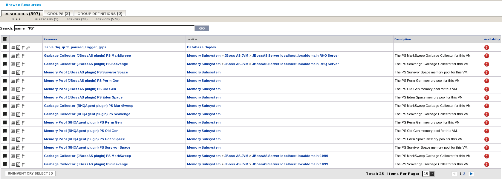The image size is (502, 188).
Task: Open Table rhq_qrtz_paused_trigger_grps resource link
Action: [x=75, y=47]
